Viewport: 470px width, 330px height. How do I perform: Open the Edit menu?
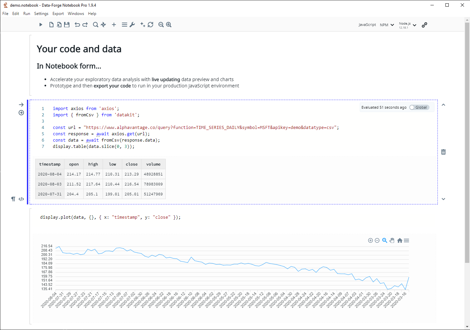point(16,14)
